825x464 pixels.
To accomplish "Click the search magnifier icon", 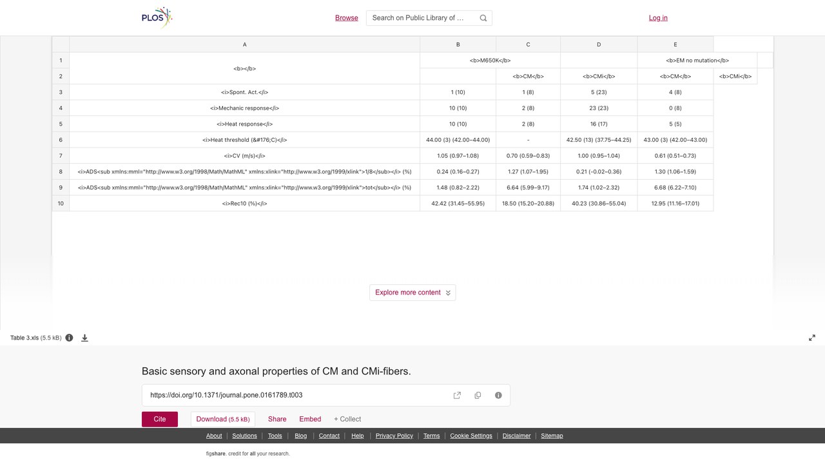I will (483, 18).
